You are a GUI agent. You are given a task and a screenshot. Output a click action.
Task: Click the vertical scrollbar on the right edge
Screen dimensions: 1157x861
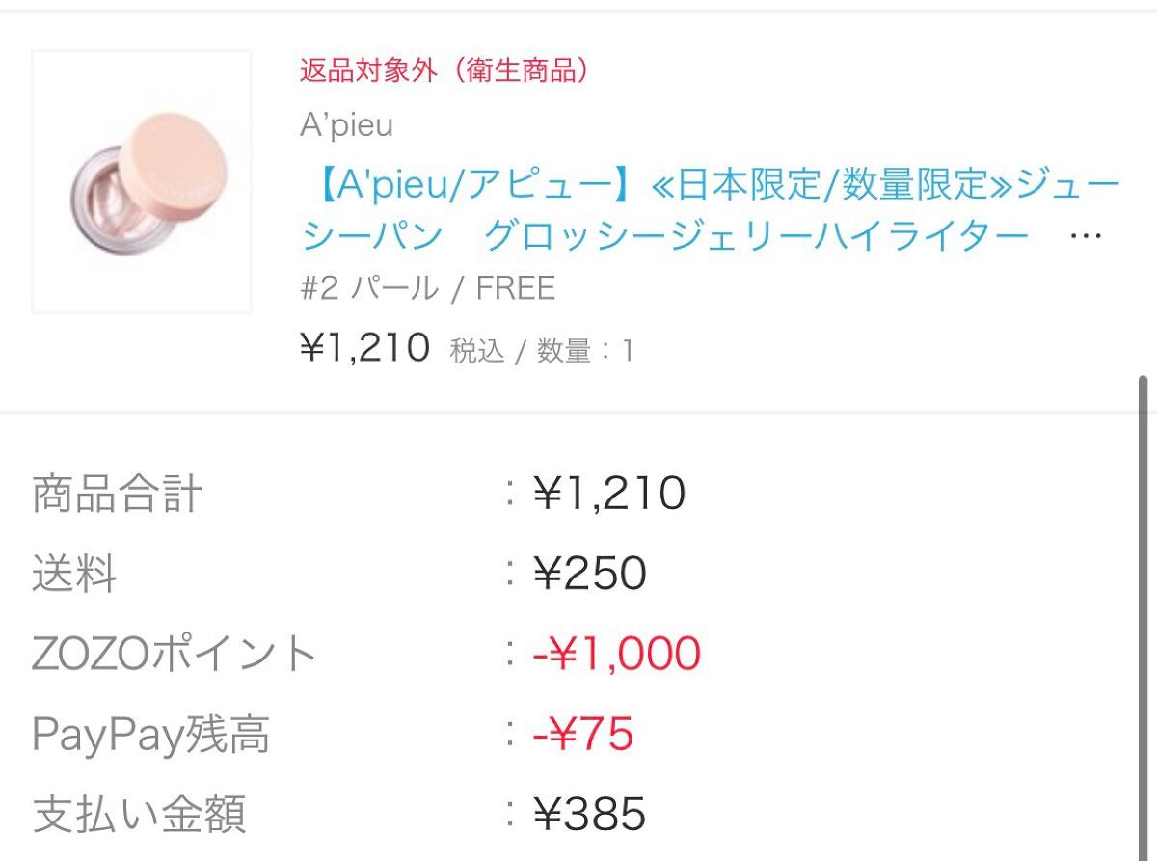click(1144, 617)
